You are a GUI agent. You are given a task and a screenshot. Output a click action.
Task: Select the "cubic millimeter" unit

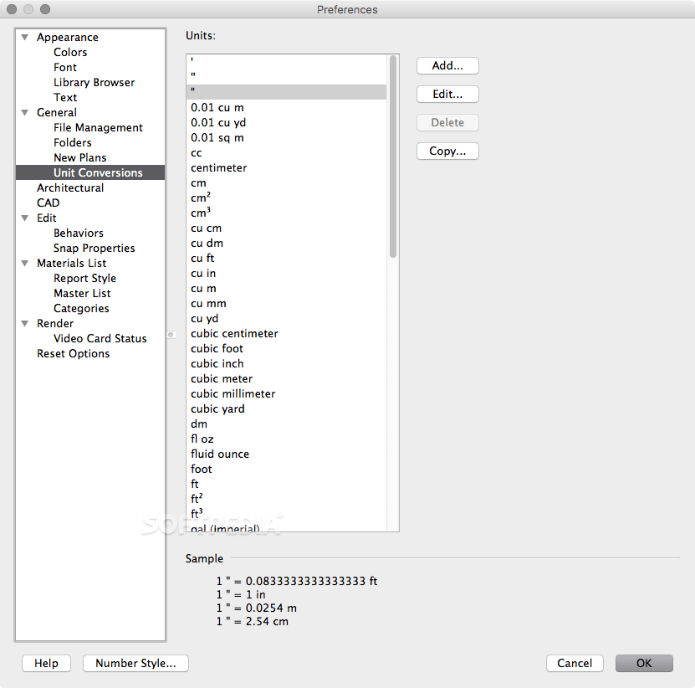pyautogui.click(x=286, y=394)
